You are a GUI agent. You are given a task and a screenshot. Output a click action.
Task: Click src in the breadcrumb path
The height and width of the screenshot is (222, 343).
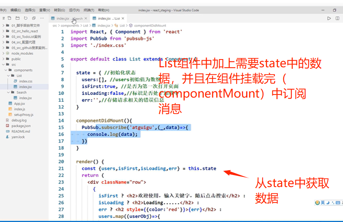pos(55,26)
